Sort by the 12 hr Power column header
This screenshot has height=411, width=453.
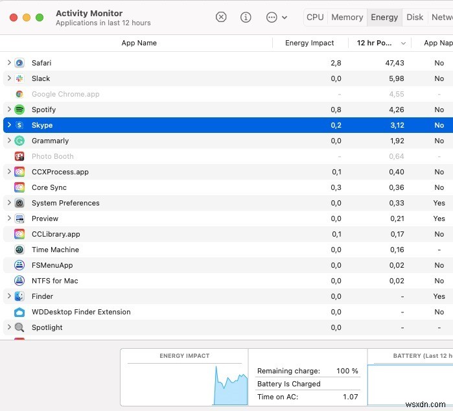pos(374,43)
